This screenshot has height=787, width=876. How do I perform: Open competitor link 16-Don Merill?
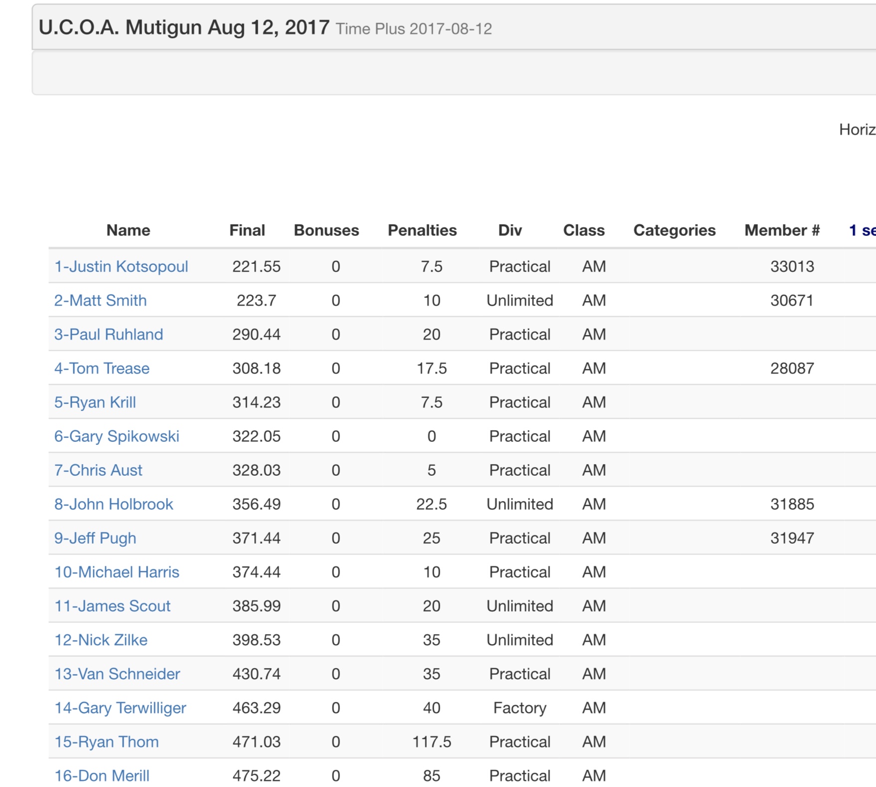pyautogui.click(x=102, y=776)
